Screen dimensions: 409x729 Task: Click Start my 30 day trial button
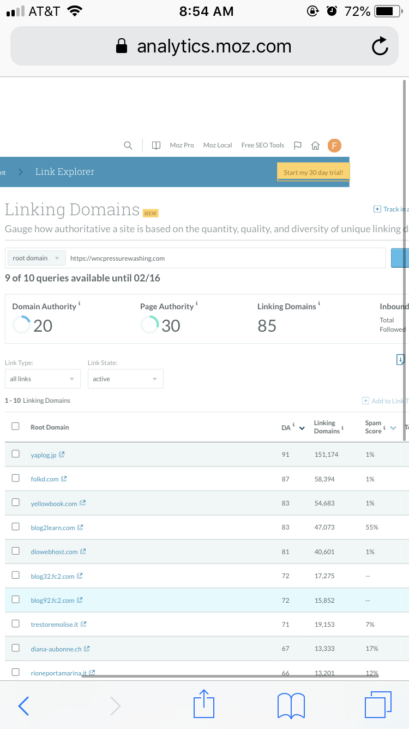pos(313,172)
